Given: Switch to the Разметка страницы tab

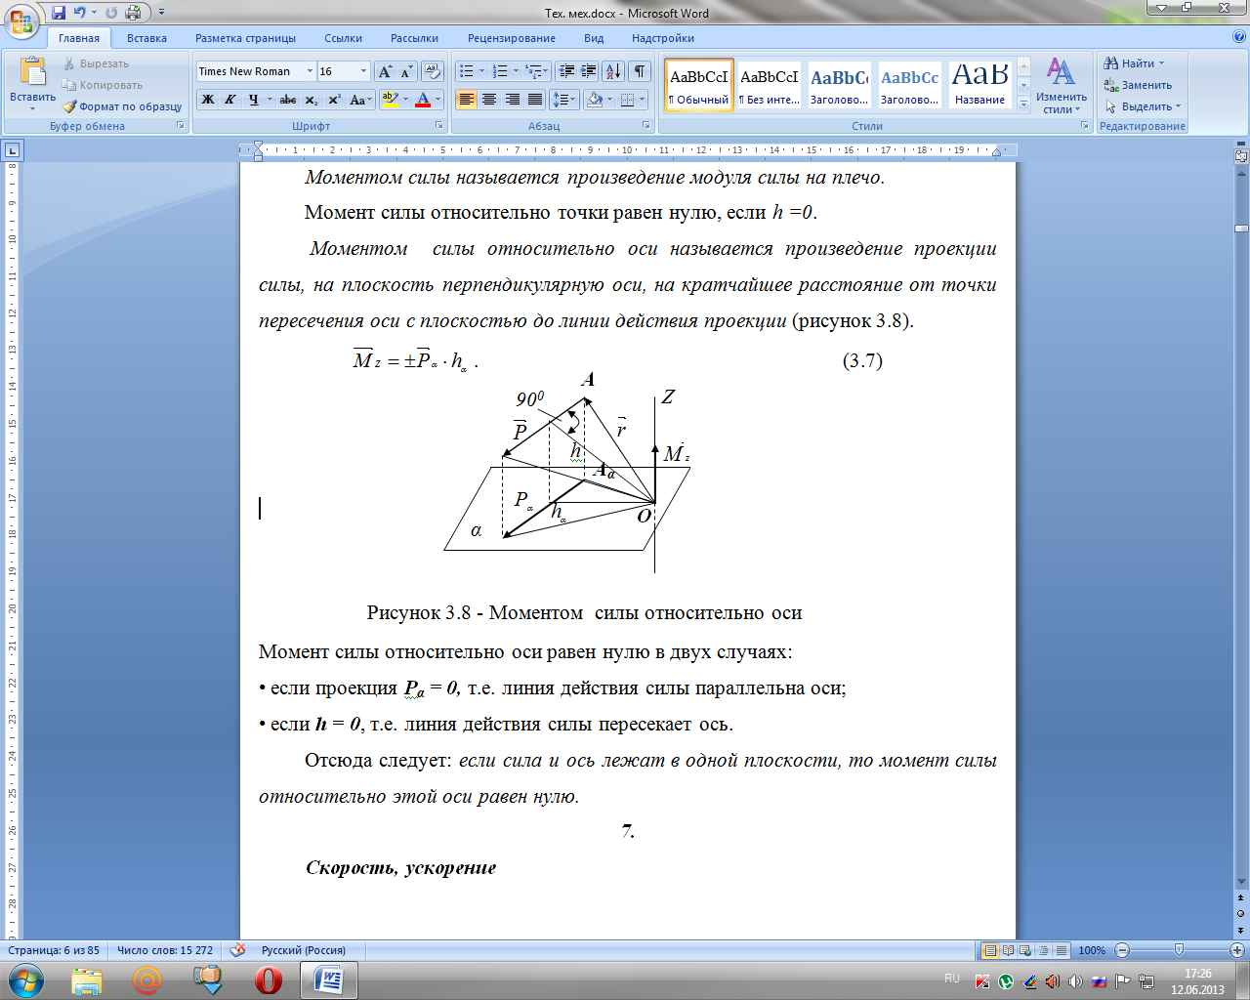Looking at the screenshot, I should coord(245,38).
